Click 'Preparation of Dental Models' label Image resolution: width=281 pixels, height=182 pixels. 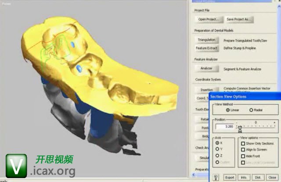coord(214,31)
